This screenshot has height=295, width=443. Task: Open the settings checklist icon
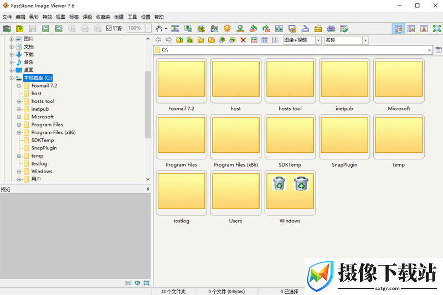click(344, 29)
